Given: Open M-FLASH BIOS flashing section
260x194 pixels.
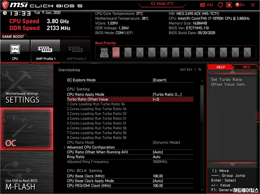Looking at the screenshot, I should pyautogui.click(x=27, y=172).
